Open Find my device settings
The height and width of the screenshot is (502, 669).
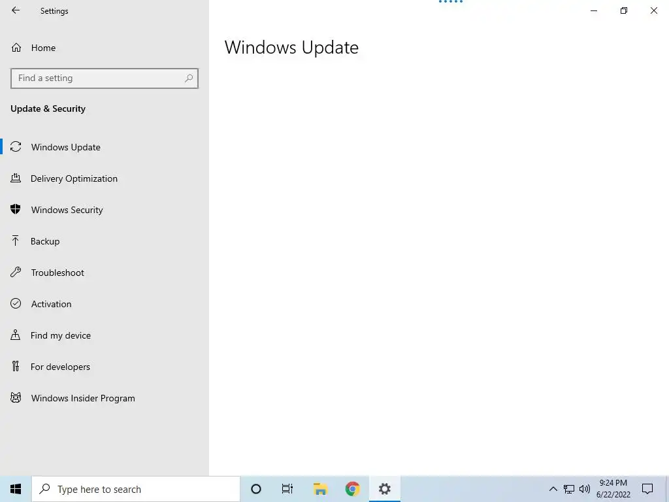coord(105,335)
